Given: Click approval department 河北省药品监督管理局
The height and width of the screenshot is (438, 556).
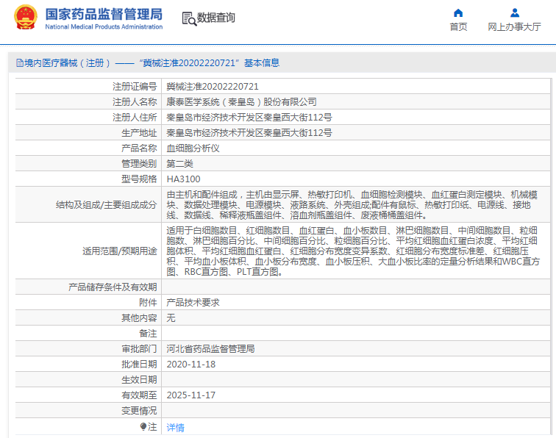Looking at the screenshot, I should pyautogui.click(x=210, y=348).
